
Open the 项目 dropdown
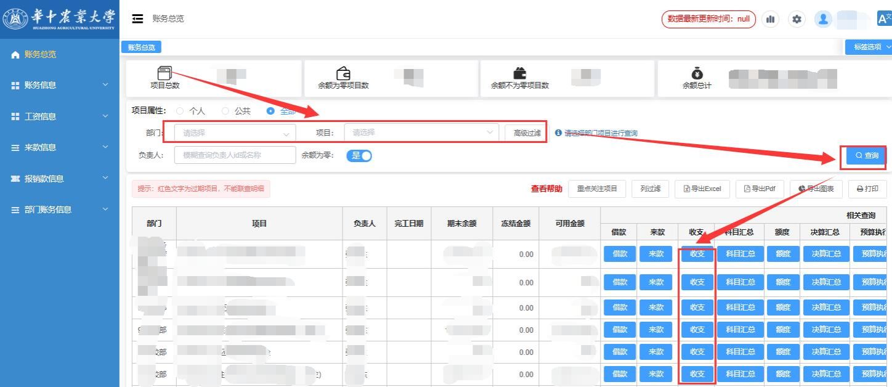pyautogui.click(x=421, y=132)
